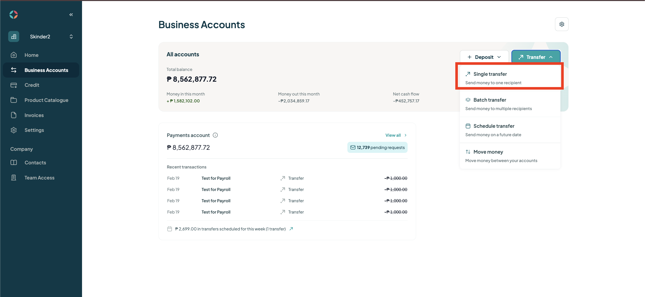The width and height of the screenshot is (645, 297).
Task: Click the Single transfer arrow icon
Action: (x=468, y=74)
